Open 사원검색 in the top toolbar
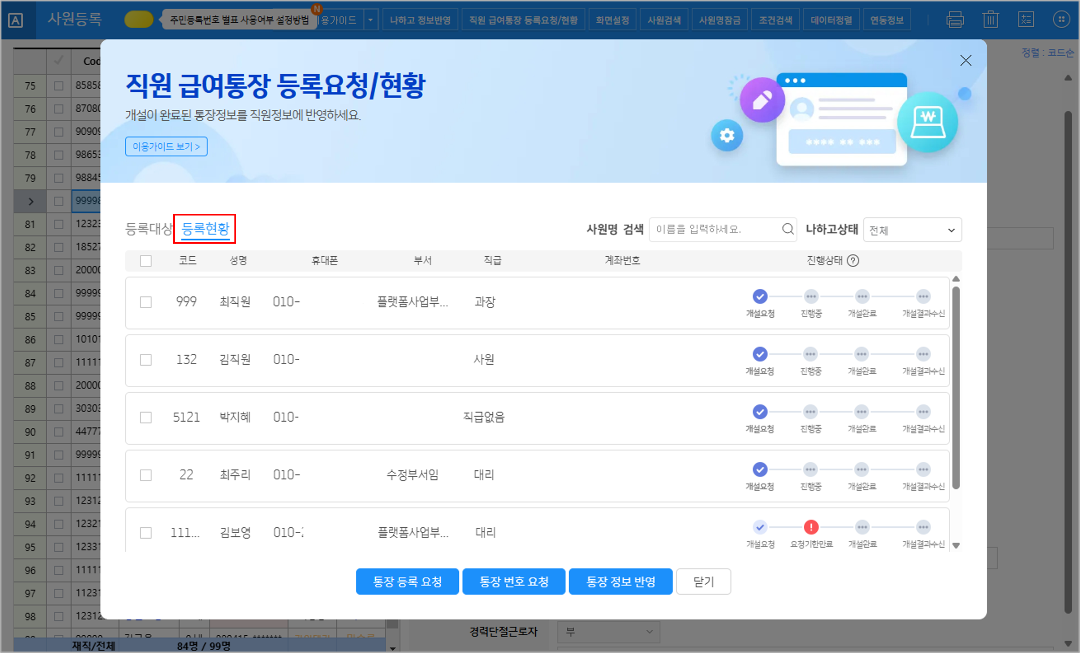This screenshot has width=1080, height=653. 664,20
